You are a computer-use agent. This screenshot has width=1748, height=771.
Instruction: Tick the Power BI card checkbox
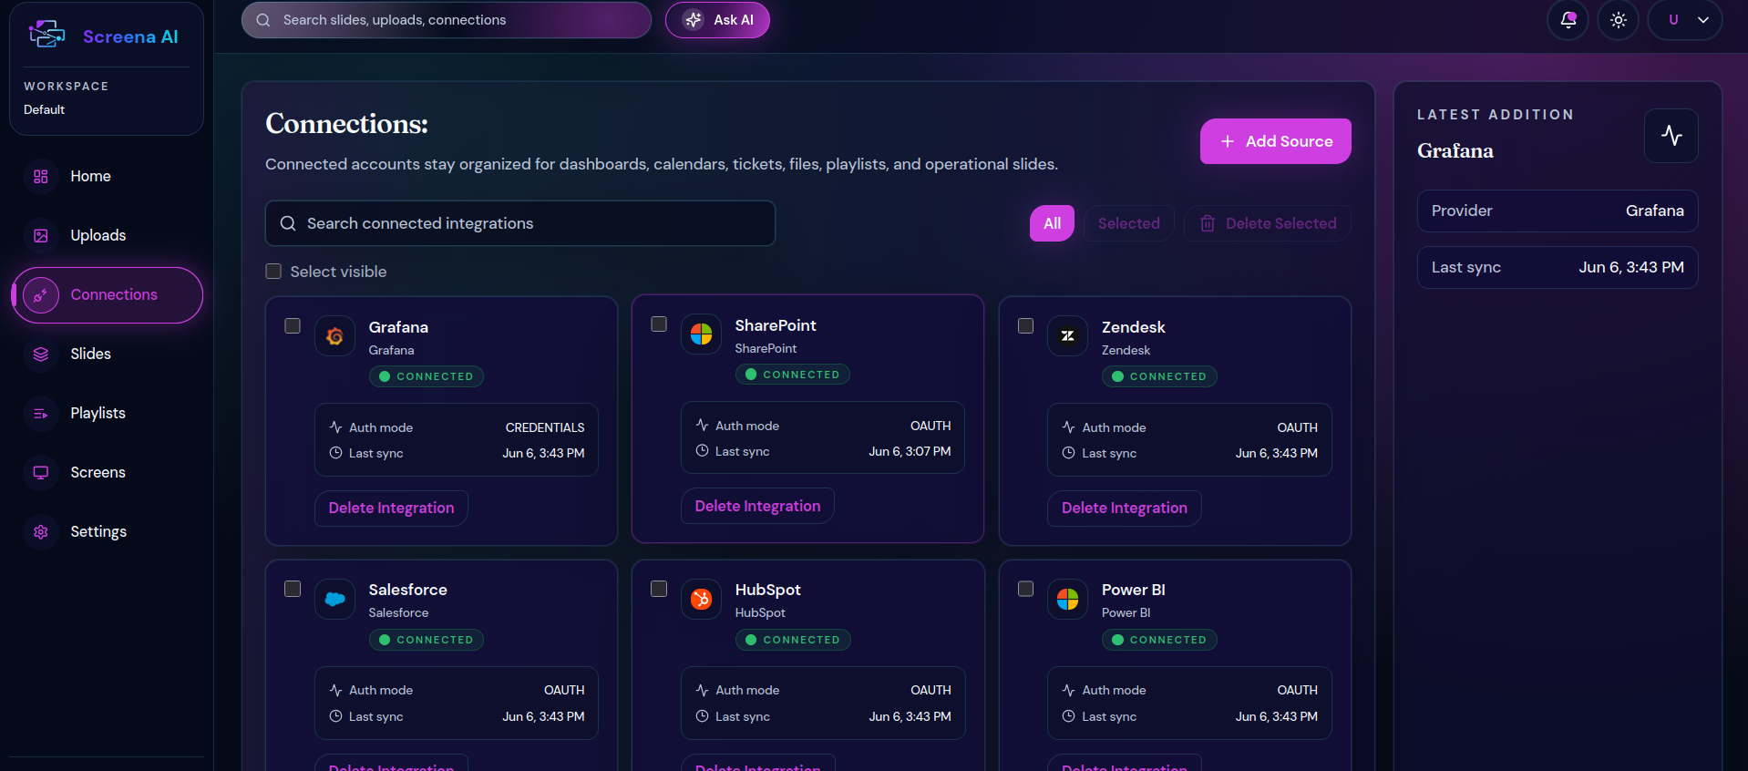[x=1025, y=590]
